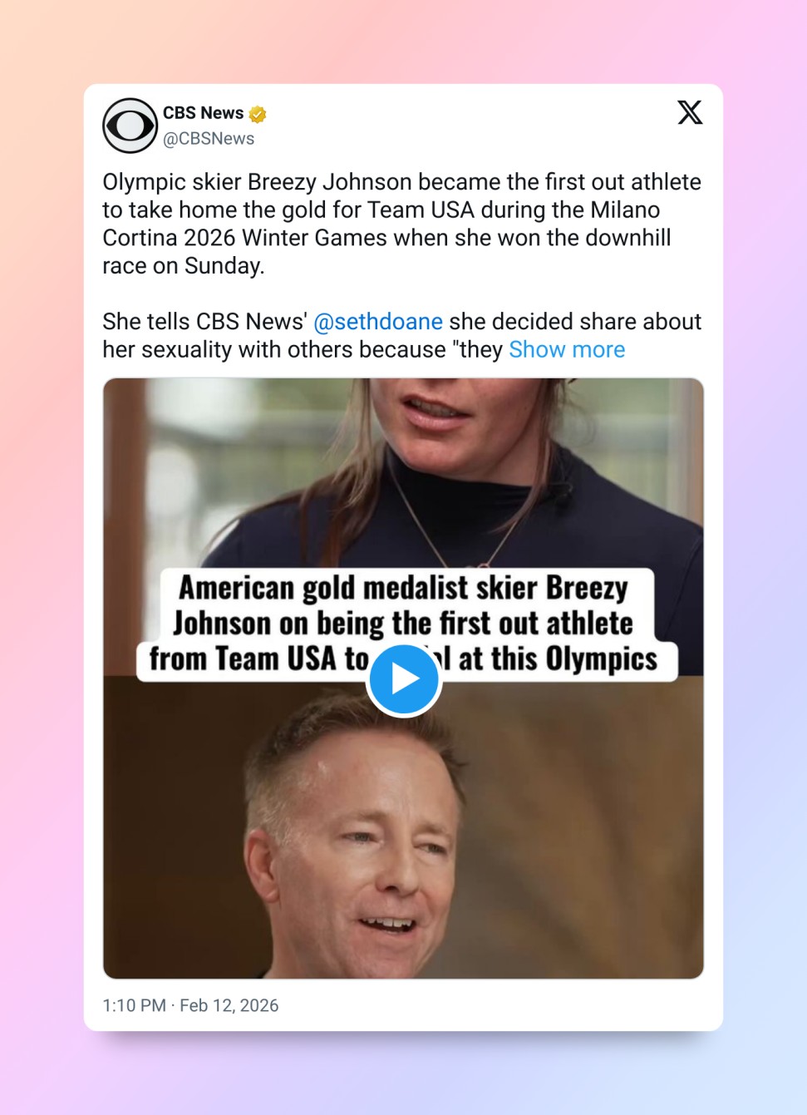
Task: Click the pastel gradient background outside the card
Action: 42,557
